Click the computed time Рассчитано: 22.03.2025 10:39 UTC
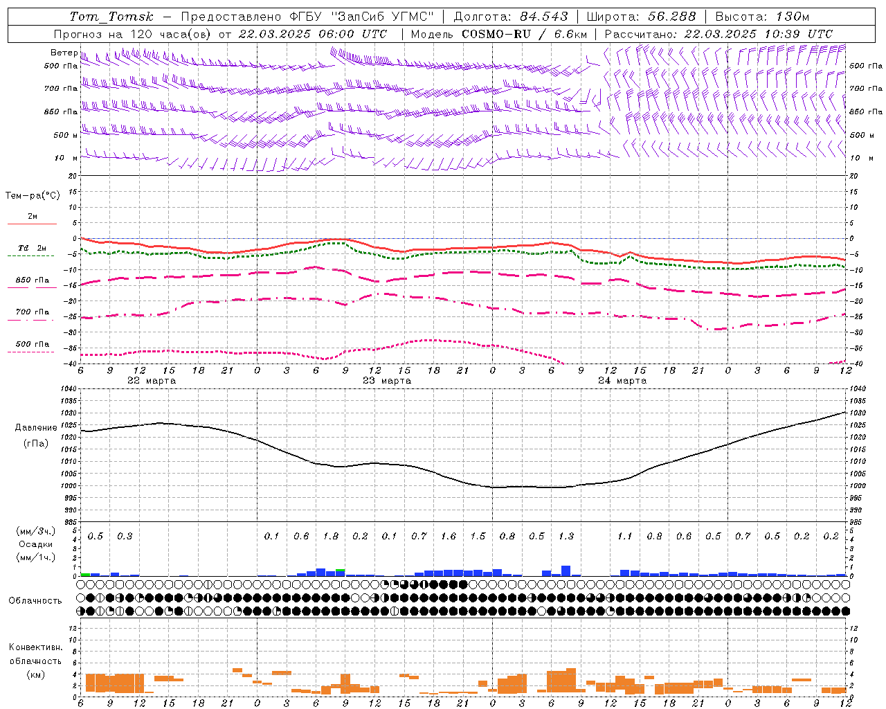This screenshot has height=709, width=886. click(x=718, y=34)
